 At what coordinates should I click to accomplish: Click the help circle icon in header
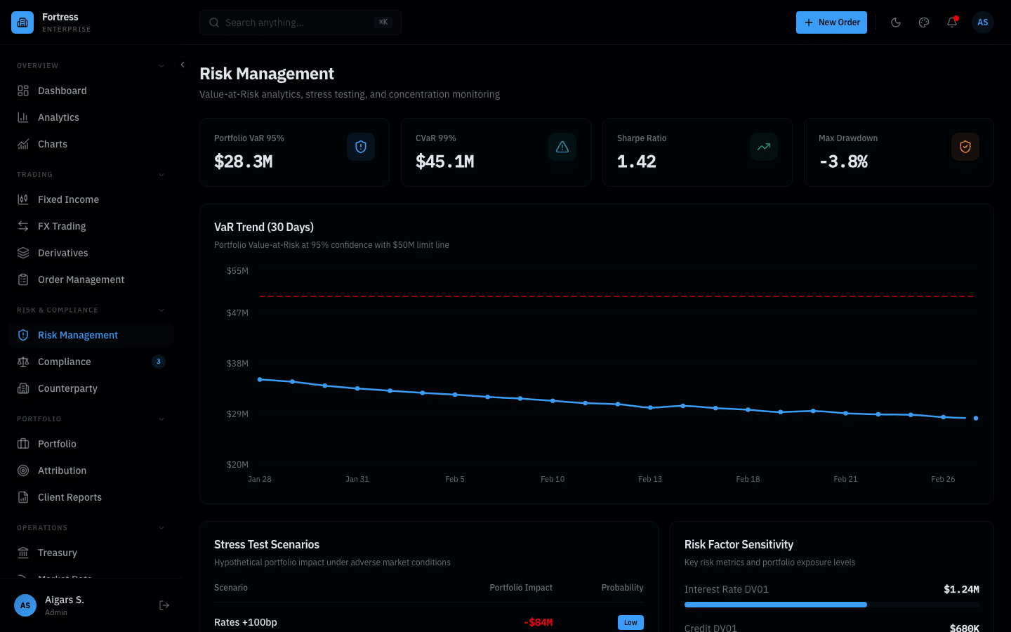pyautogui.click(x=924, y=22)
